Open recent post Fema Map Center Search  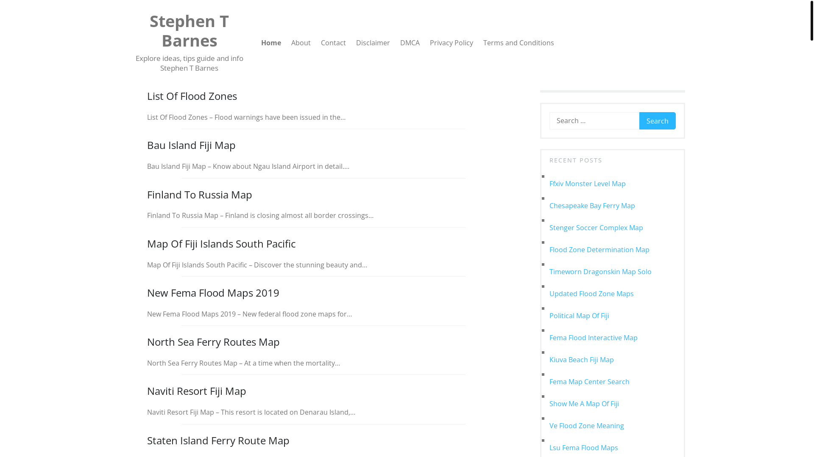(589, 382)
